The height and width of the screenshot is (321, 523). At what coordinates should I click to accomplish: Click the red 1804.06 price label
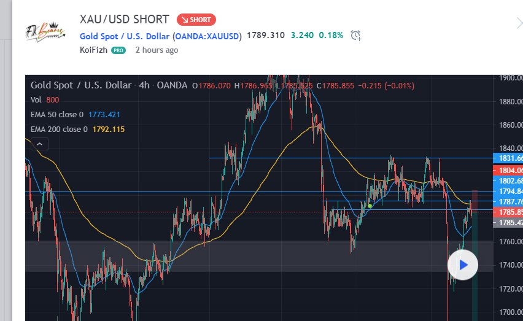click(x=508, y=171)
